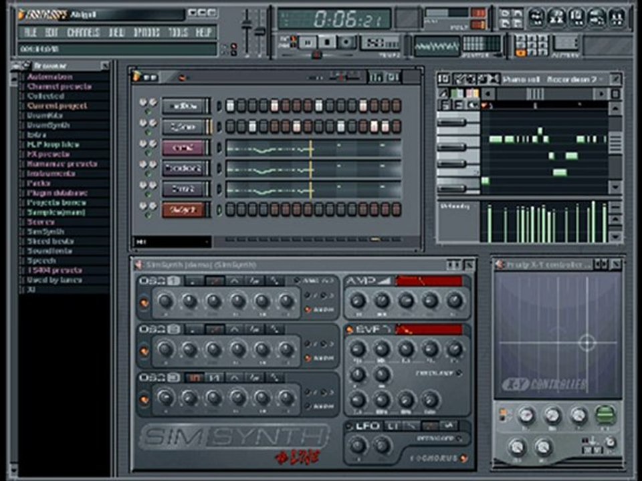Toggle OSC 1 on/off LED in SimSynth

pyautogui.click(x=144, y=303)
